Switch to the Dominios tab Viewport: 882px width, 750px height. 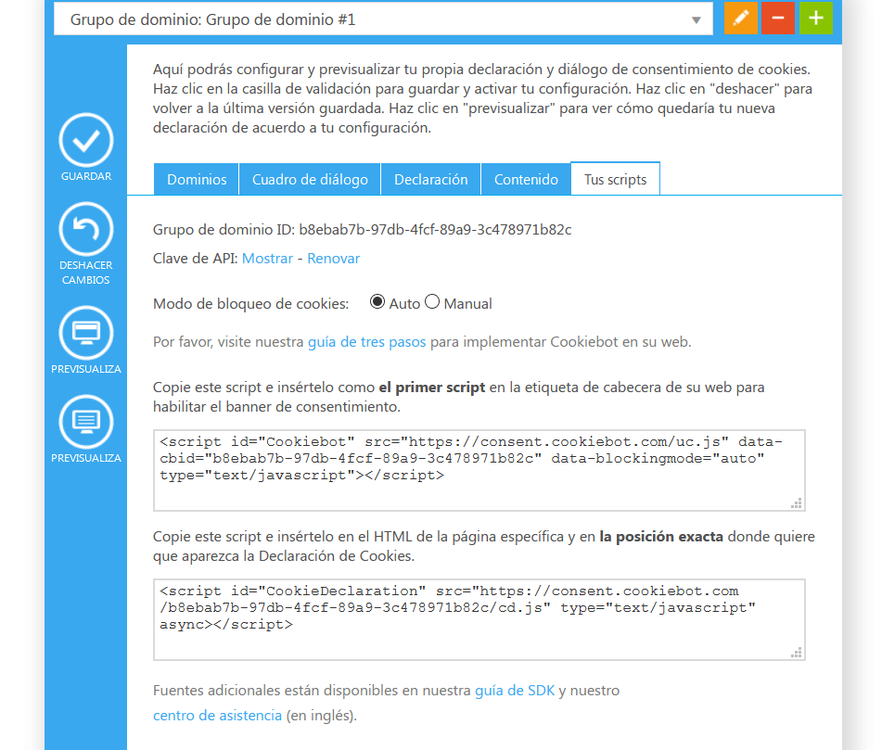(197, 179)
